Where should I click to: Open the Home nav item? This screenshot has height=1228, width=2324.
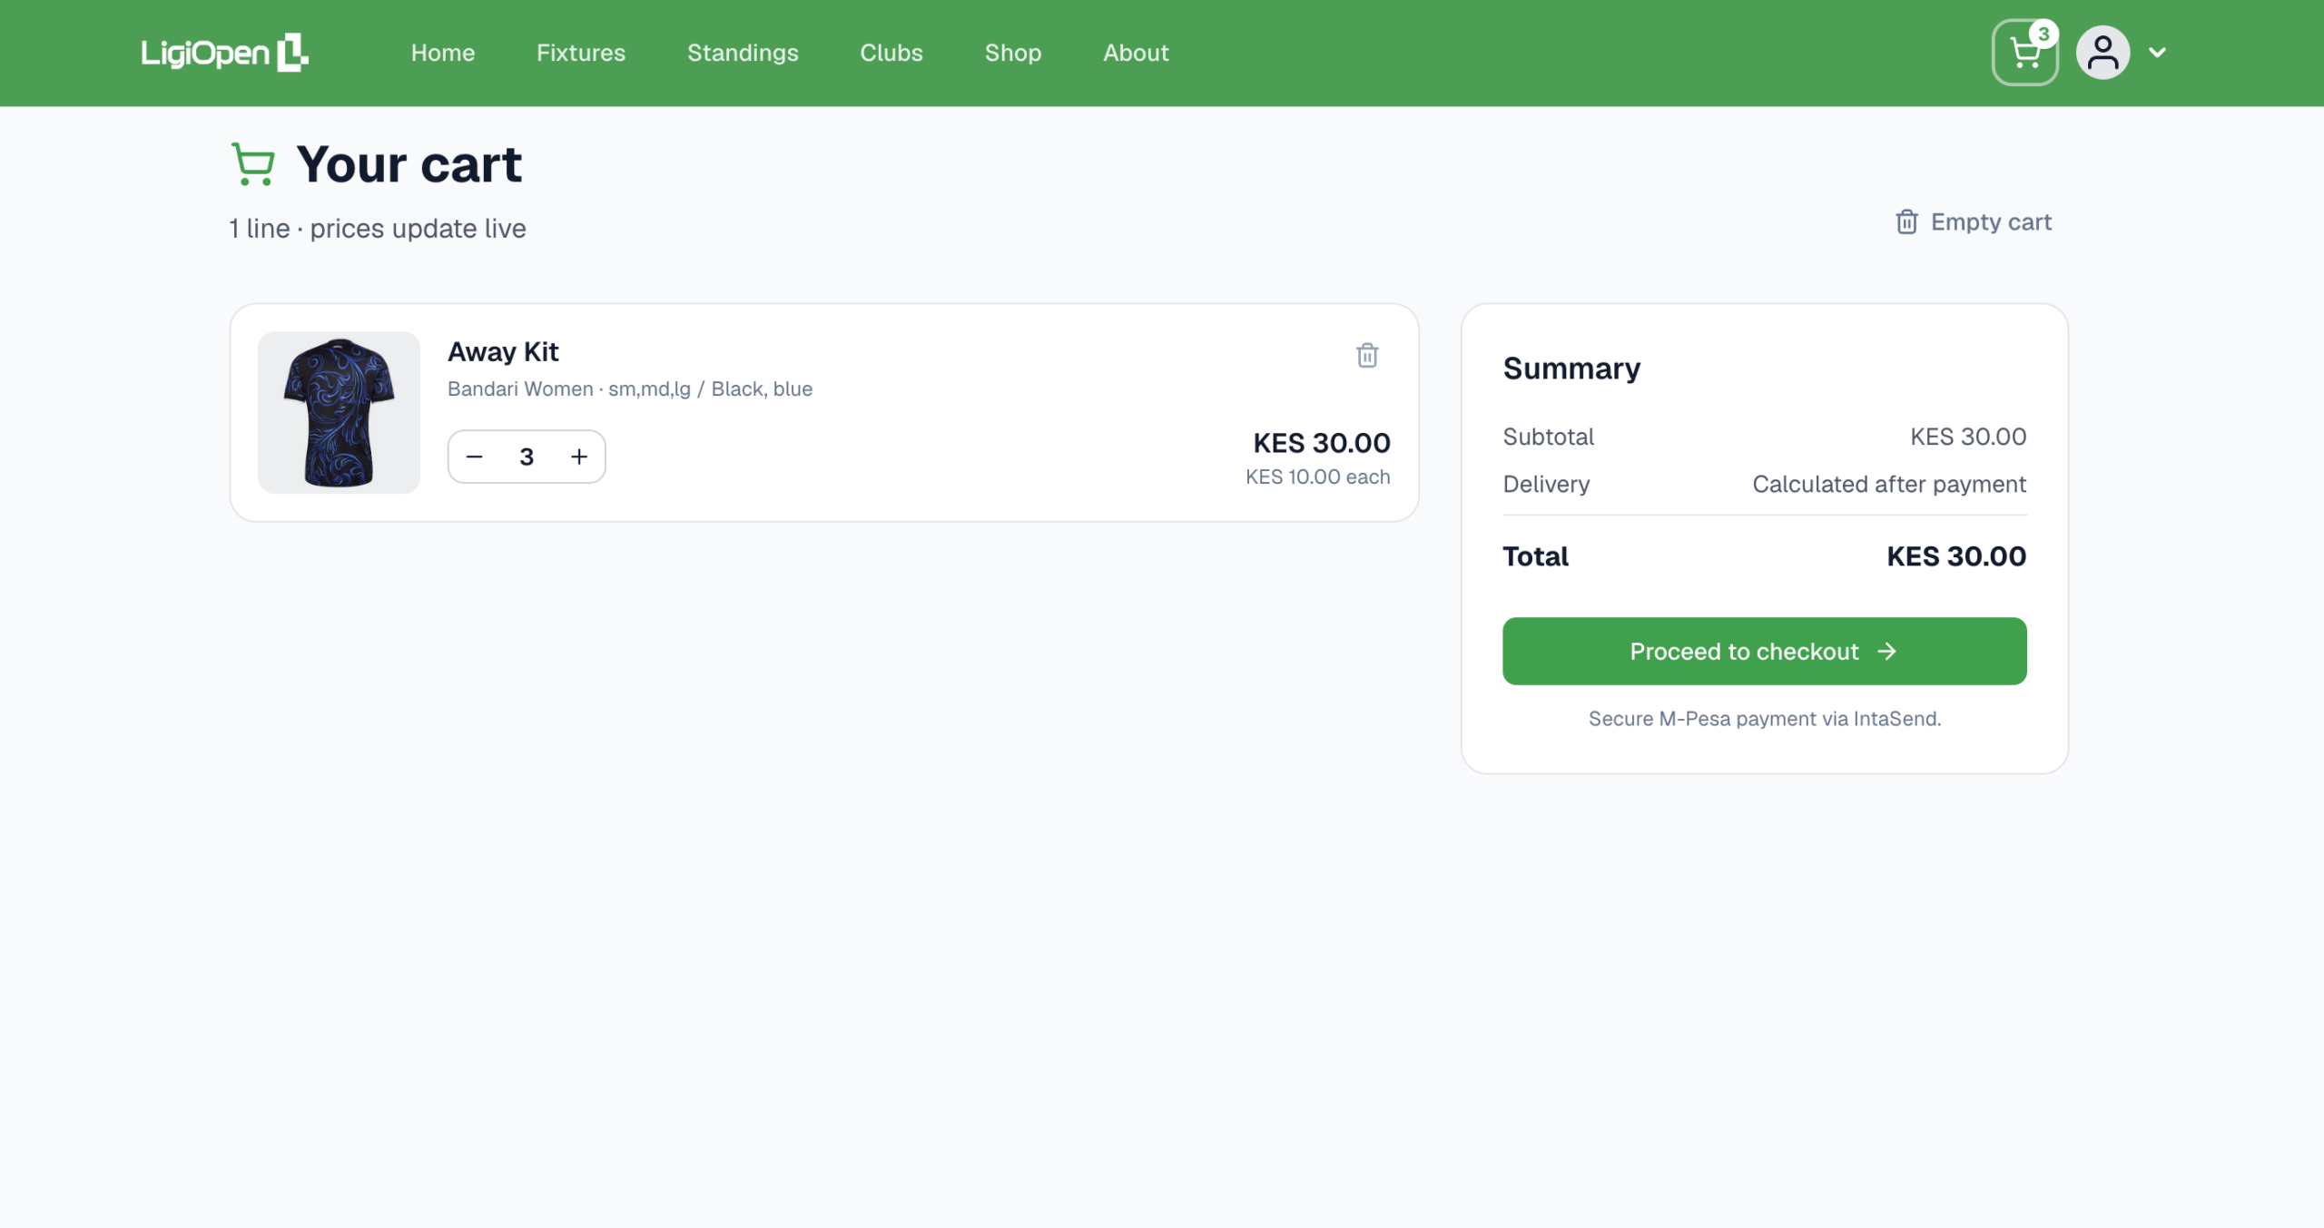click(x=443, y=53)
